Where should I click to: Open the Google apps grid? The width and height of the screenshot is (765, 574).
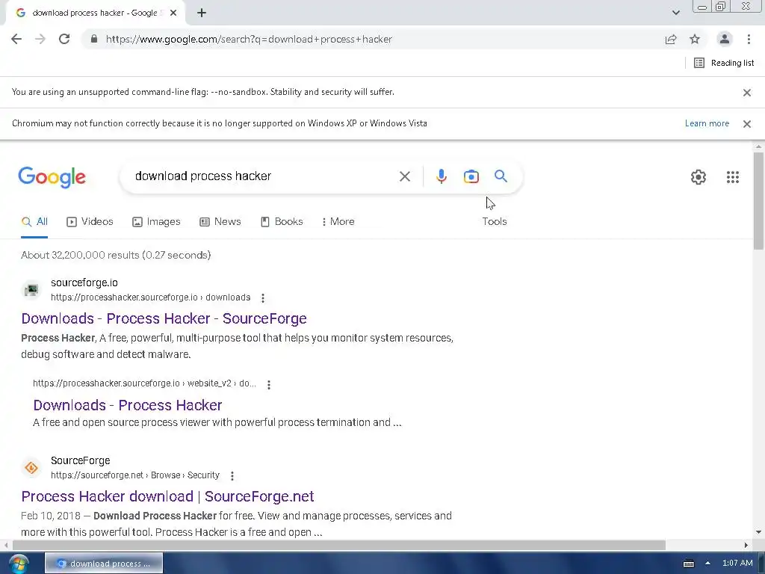coord(733,177)
